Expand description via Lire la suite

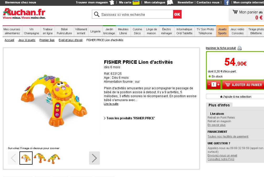(111, 104)
